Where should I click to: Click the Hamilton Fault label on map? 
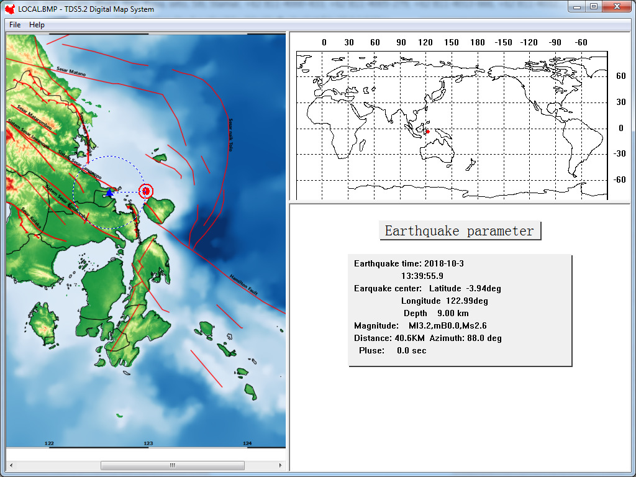243,284
